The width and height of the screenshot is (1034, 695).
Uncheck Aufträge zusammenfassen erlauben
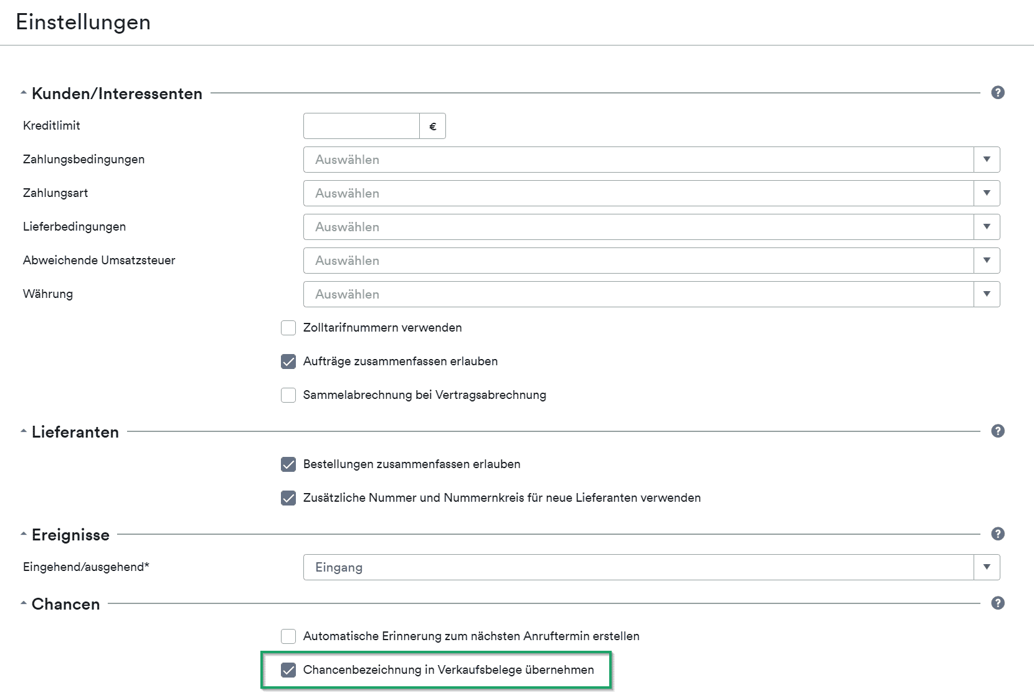coord(288,362)
